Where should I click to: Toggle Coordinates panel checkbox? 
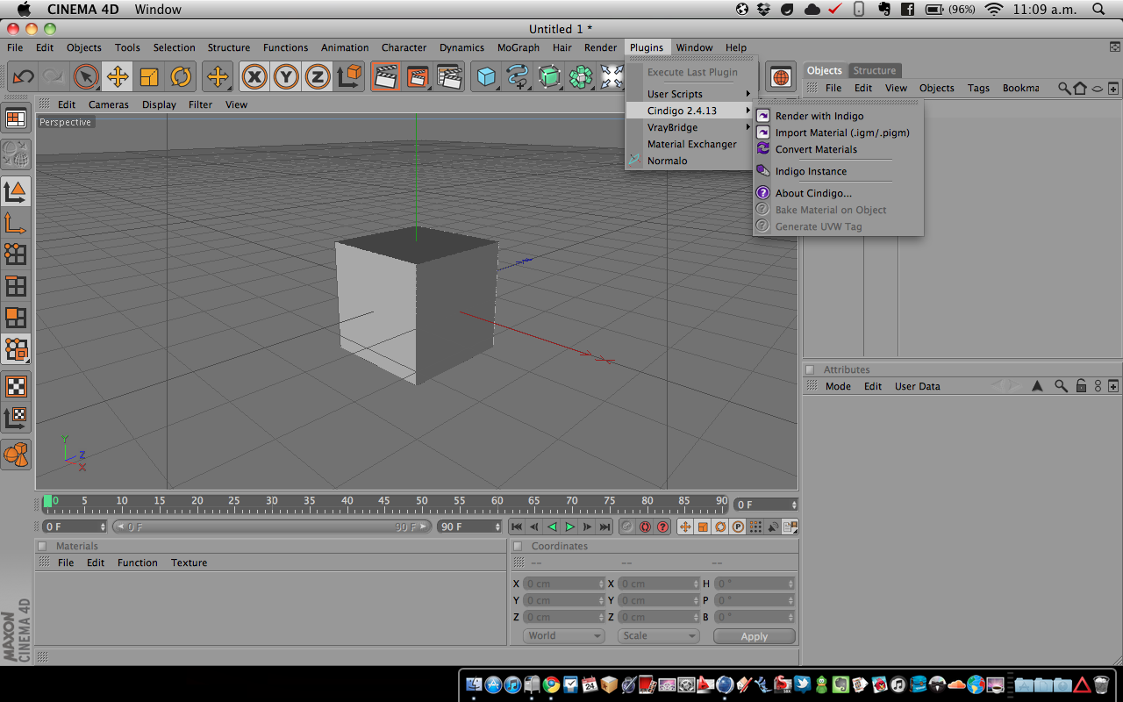518,546
